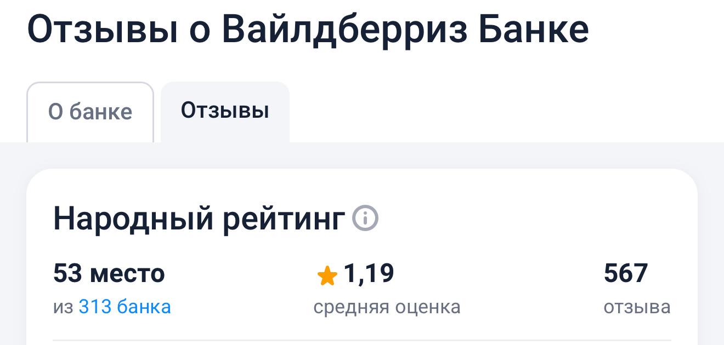Select the Отзывы tab
724x345 pixels.
[x=225, y=111]
